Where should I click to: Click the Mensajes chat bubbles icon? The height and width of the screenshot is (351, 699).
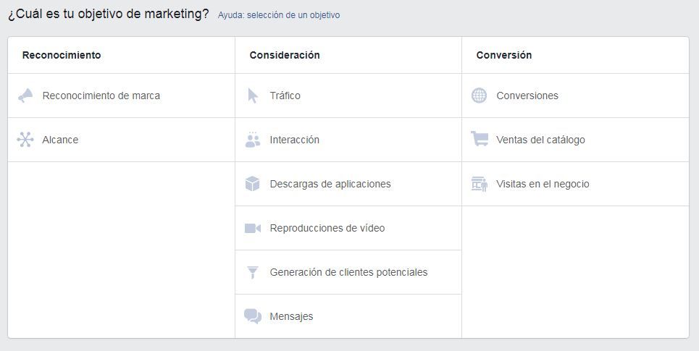click(253, 316)
